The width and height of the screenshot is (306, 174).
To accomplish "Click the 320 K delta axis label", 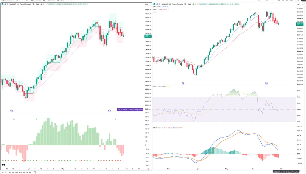I will click(x=147, y=113).
